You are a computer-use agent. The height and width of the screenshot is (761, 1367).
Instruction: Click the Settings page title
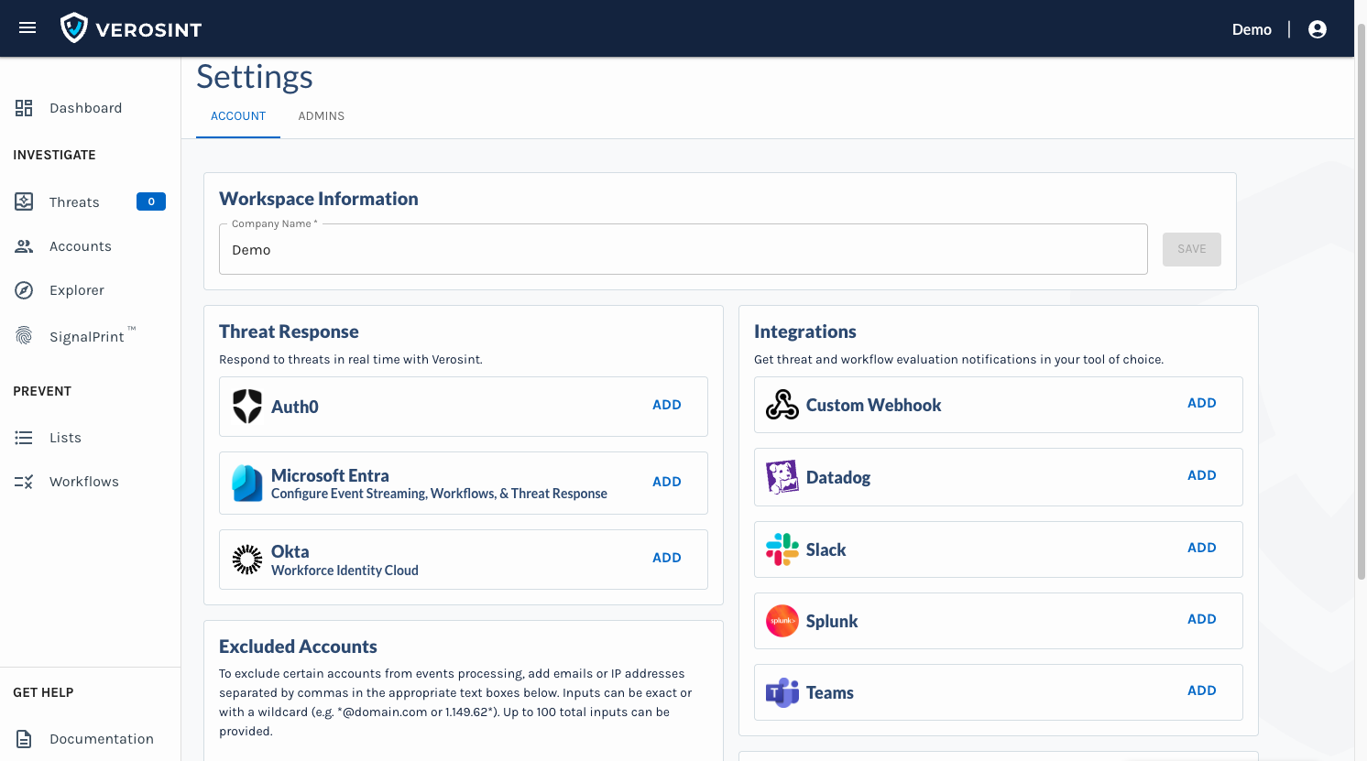tap(255, 77)
